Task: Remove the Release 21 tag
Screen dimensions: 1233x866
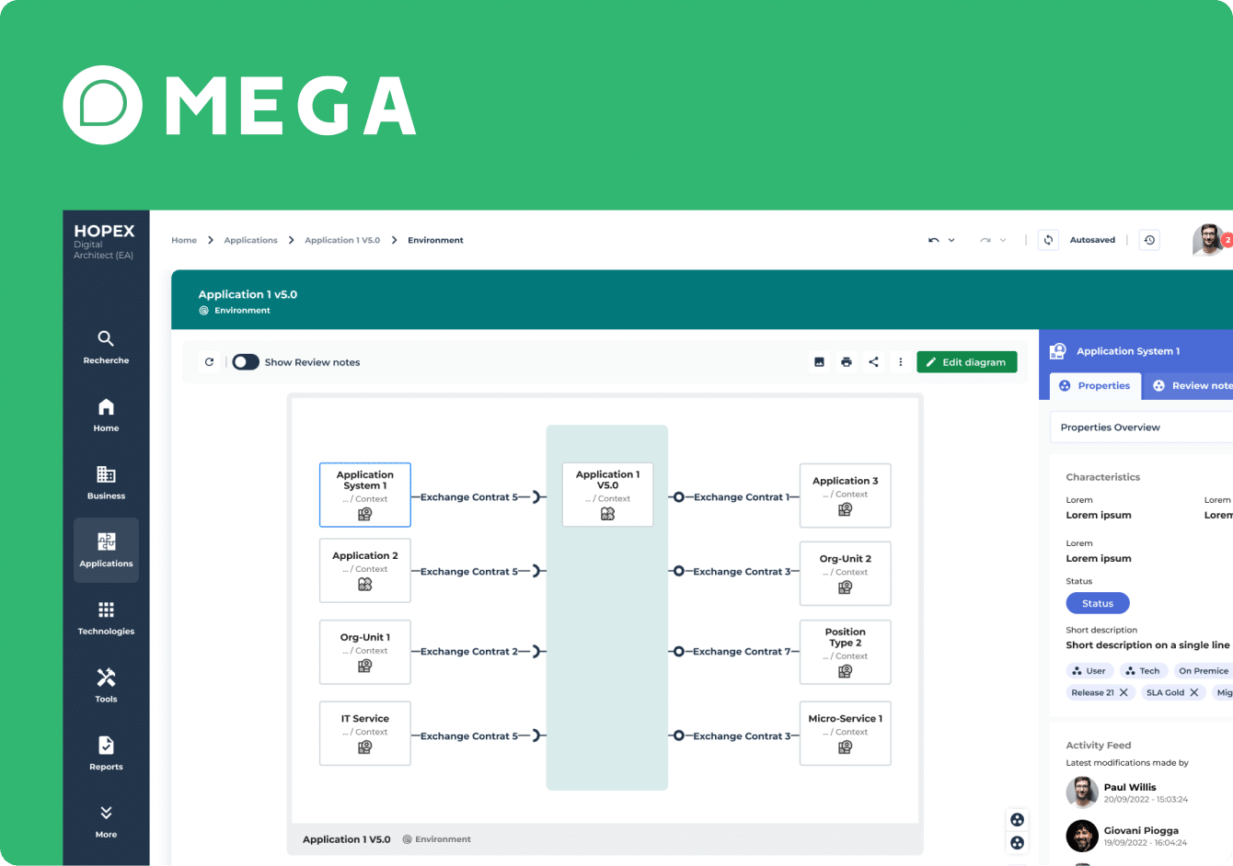Action: tap(1124, 693)
